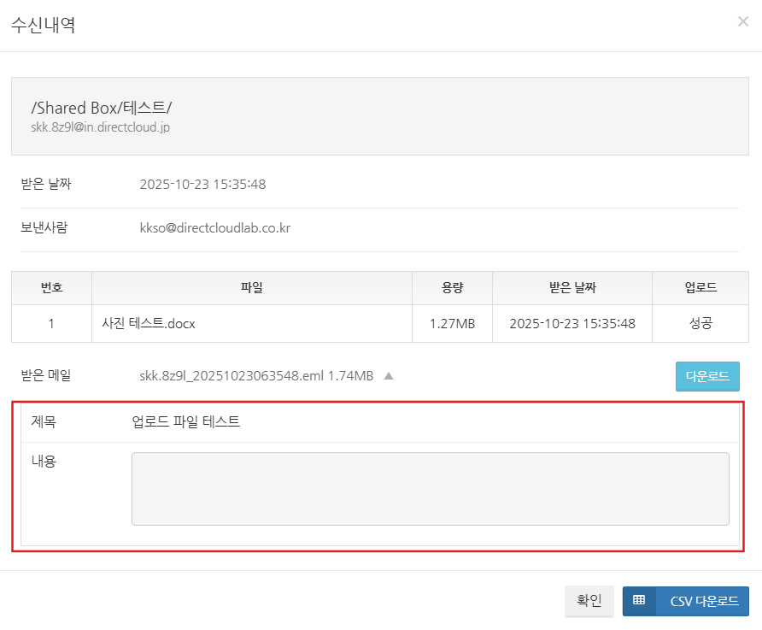Screen dimensions: 762x630
Task: Click the blue 다운로드 button
Action: [707, 376]
